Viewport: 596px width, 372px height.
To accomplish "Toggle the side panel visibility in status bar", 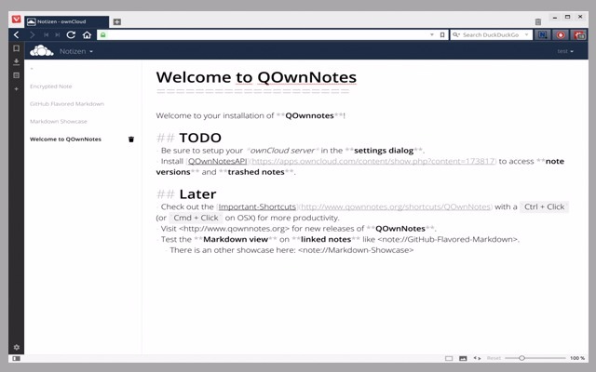I will 17,358.
